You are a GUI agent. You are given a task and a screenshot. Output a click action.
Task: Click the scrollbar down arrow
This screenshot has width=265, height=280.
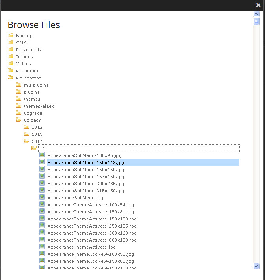[x=256, y=266]
